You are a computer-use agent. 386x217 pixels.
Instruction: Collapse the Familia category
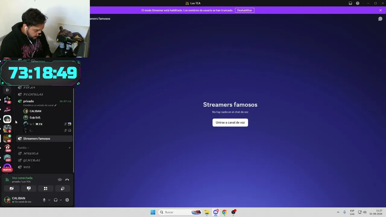pyautogui.click(x=23, y=148)
